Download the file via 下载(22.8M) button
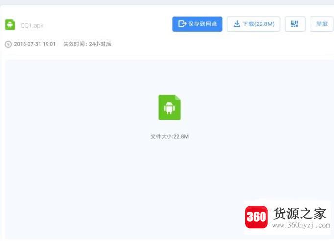Viewport: 334px width, 241px height. pyautogui.click(x=254, y=24)
